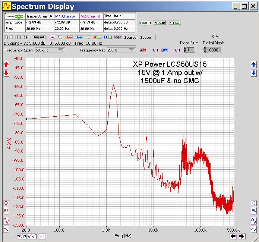259x242 pixels.
Task: Click the red large-wave amplitude icon
Action: click(6, 221)
